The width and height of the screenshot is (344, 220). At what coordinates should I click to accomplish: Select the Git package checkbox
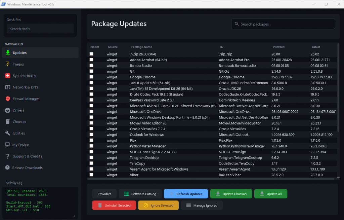pos(91,71)
